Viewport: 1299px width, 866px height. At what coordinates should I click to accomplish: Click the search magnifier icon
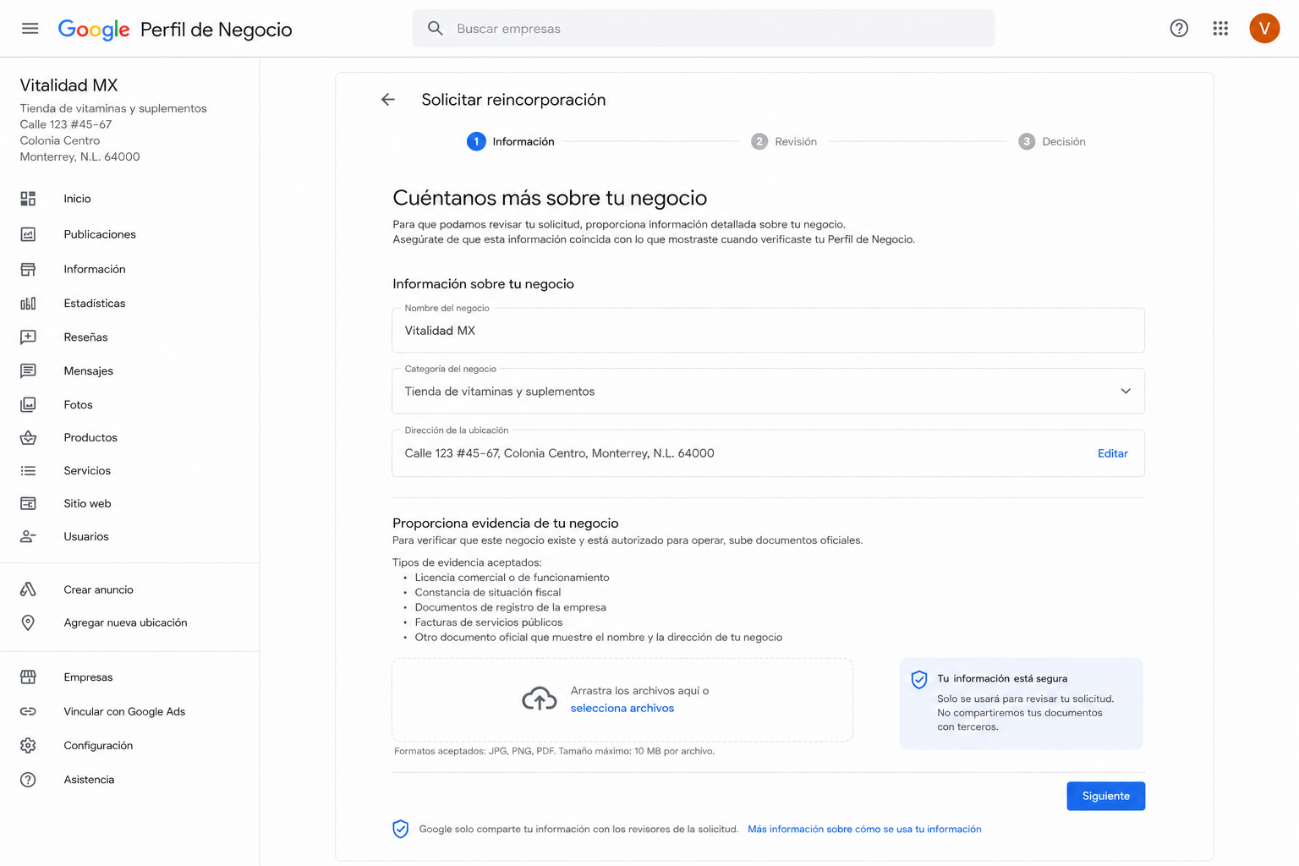436,29
